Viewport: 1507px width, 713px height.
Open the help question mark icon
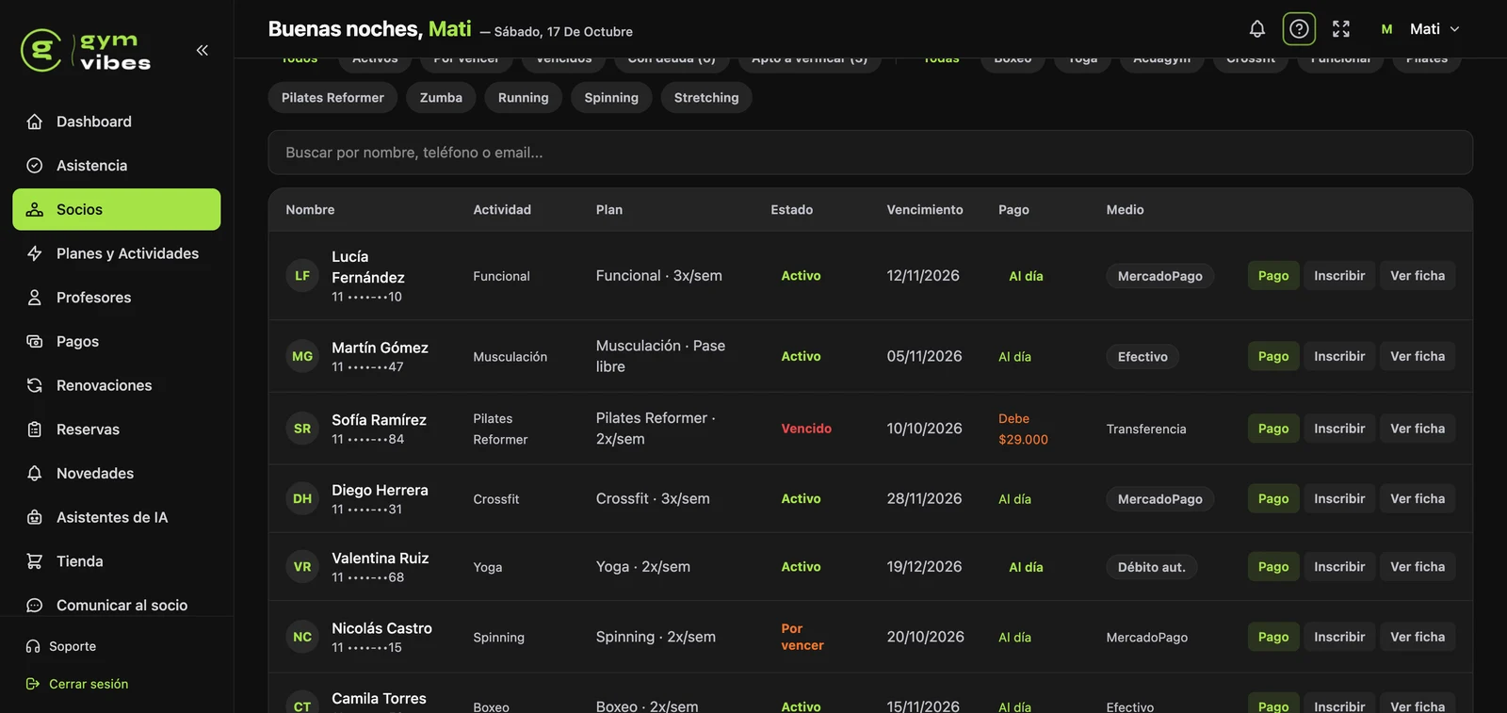tap(1299, 29)
